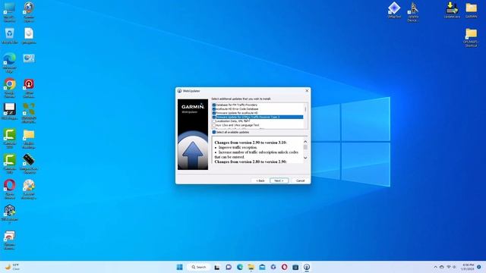Open the Windows Start menu
Image resolution: width=486 pixels, height=273 pixels.
tap(179, 267)
